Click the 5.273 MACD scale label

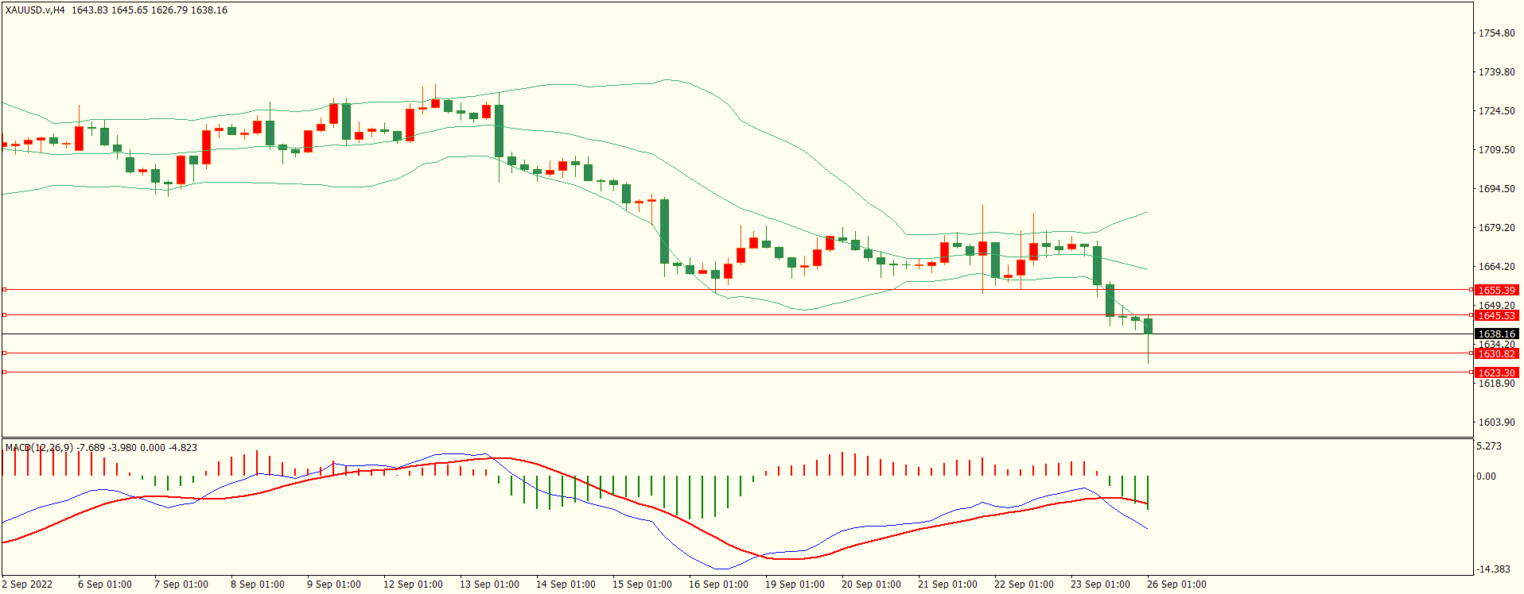[x=1489, y=446]
